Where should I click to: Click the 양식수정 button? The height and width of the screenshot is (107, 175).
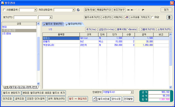tap(116, 99)
